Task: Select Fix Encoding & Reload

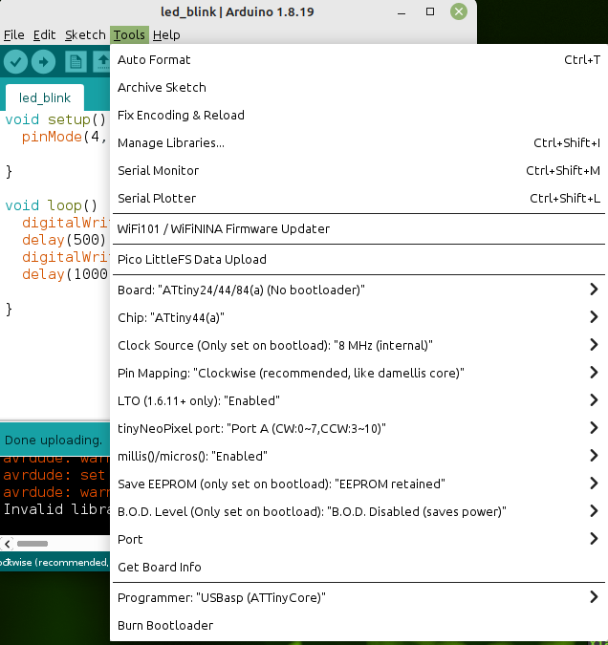Action: pyautogui.click(x=358, y=116)
